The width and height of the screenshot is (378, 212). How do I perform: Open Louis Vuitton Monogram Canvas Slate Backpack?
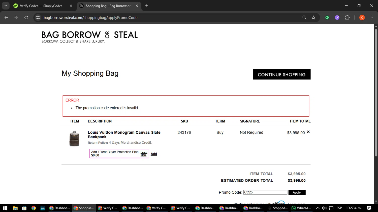(x=124, y=135)
